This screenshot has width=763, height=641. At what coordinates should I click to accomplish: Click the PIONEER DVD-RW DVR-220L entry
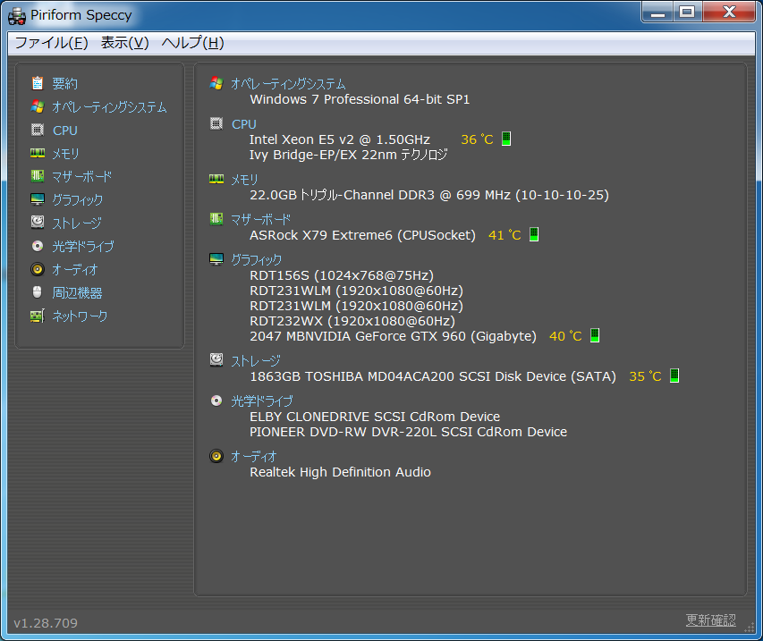(408, 432)
